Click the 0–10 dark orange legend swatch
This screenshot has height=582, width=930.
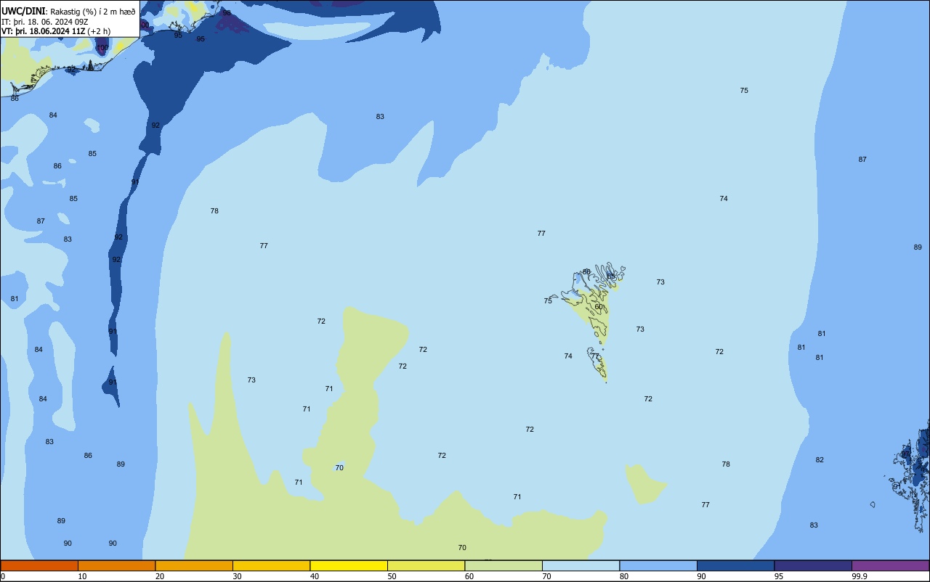(x=39, y=565)
